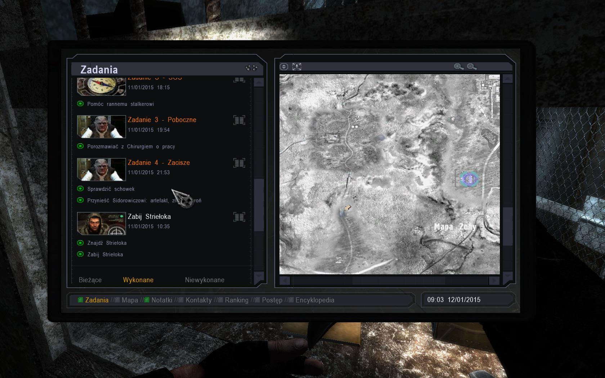Show current tasks with the Bieżące filter
This screenshot has height=378, width=605.
90,280
